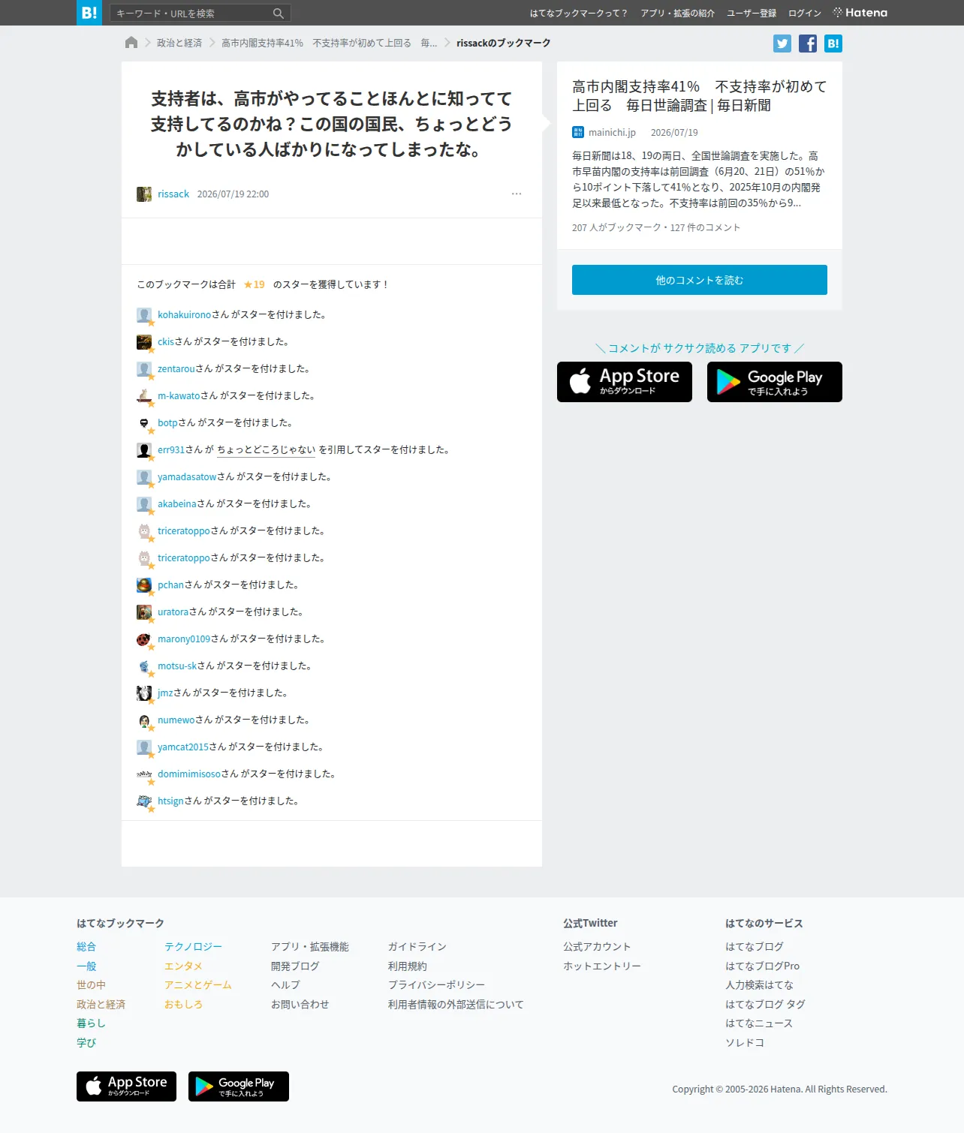Click domimimisoso's avatar icon

[144, 774]
